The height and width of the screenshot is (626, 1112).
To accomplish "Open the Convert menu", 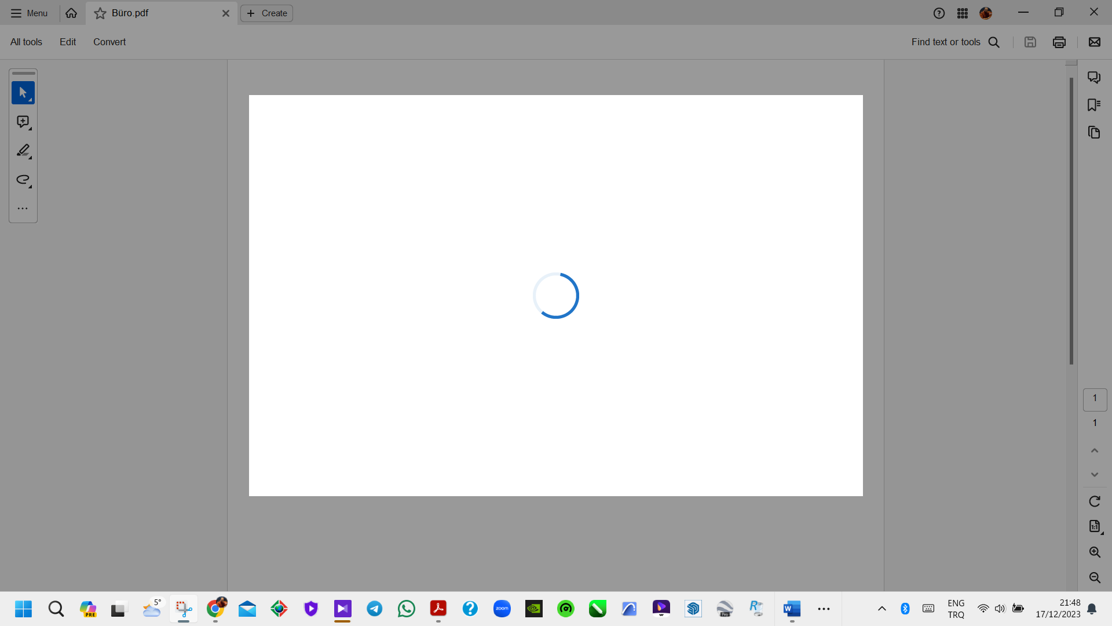I will point(108,42).
